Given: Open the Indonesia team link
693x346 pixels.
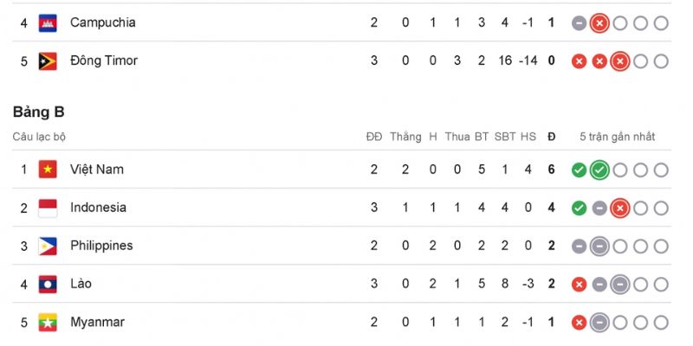Looking at the screenshot, I should [98, 208].
